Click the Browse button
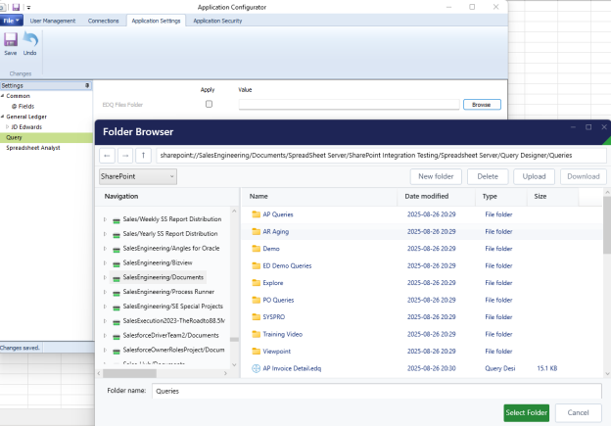 pyautogui.click(x=481, y=104)
